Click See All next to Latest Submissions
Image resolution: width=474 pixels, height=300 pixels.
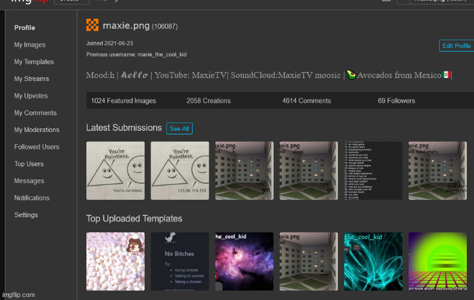point(179,128)
